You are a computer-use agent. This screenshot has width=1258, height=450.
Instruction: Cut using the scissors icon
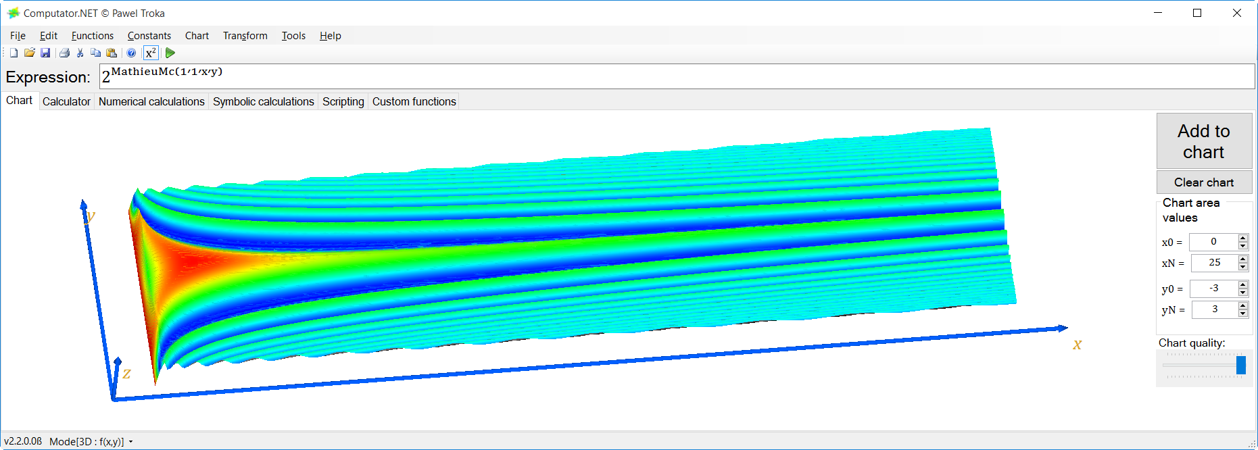[x=80, y=53]
